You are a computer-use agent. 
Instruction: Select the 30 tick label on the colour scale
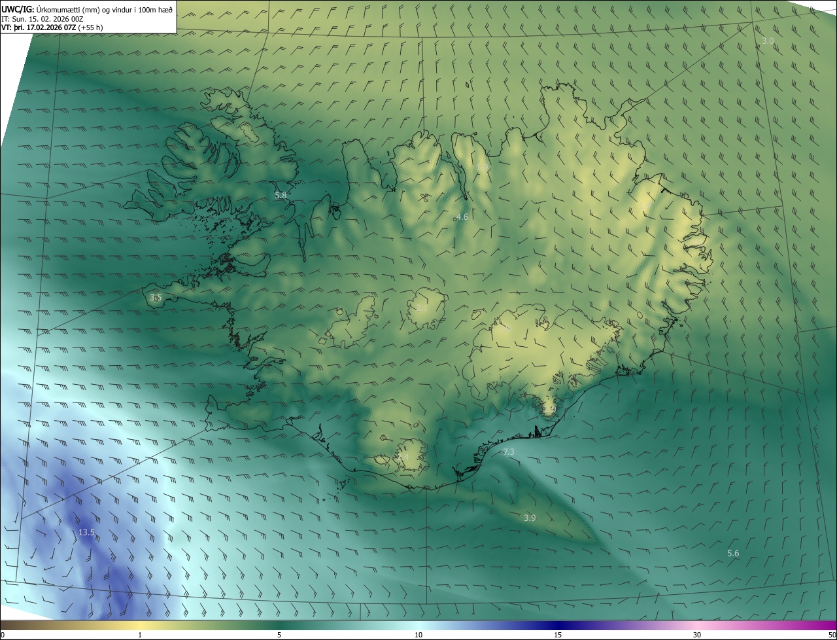[697, 635]
